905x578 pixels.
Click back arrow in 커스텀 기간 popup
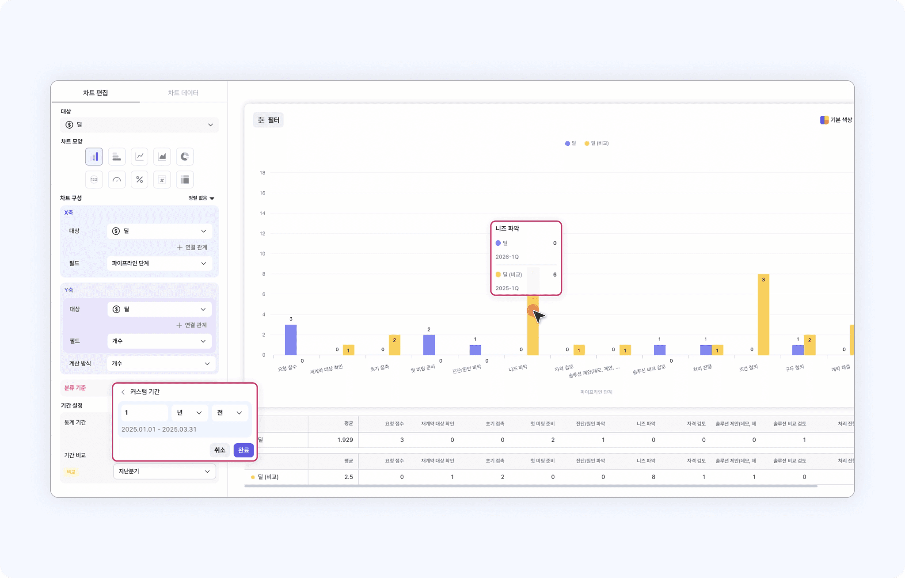click(x=123, y=392)
